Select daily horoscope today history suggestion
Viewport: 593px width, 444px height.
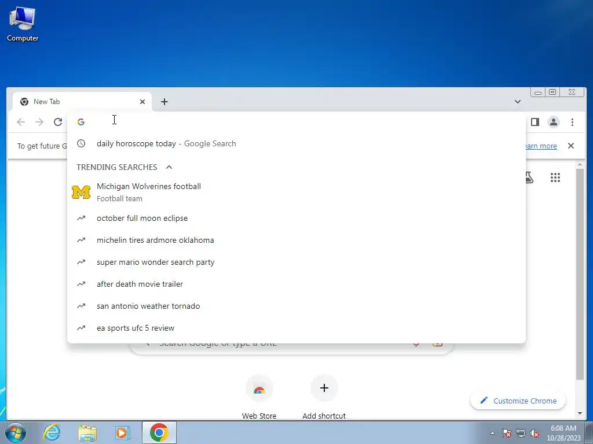pos(296,143)
